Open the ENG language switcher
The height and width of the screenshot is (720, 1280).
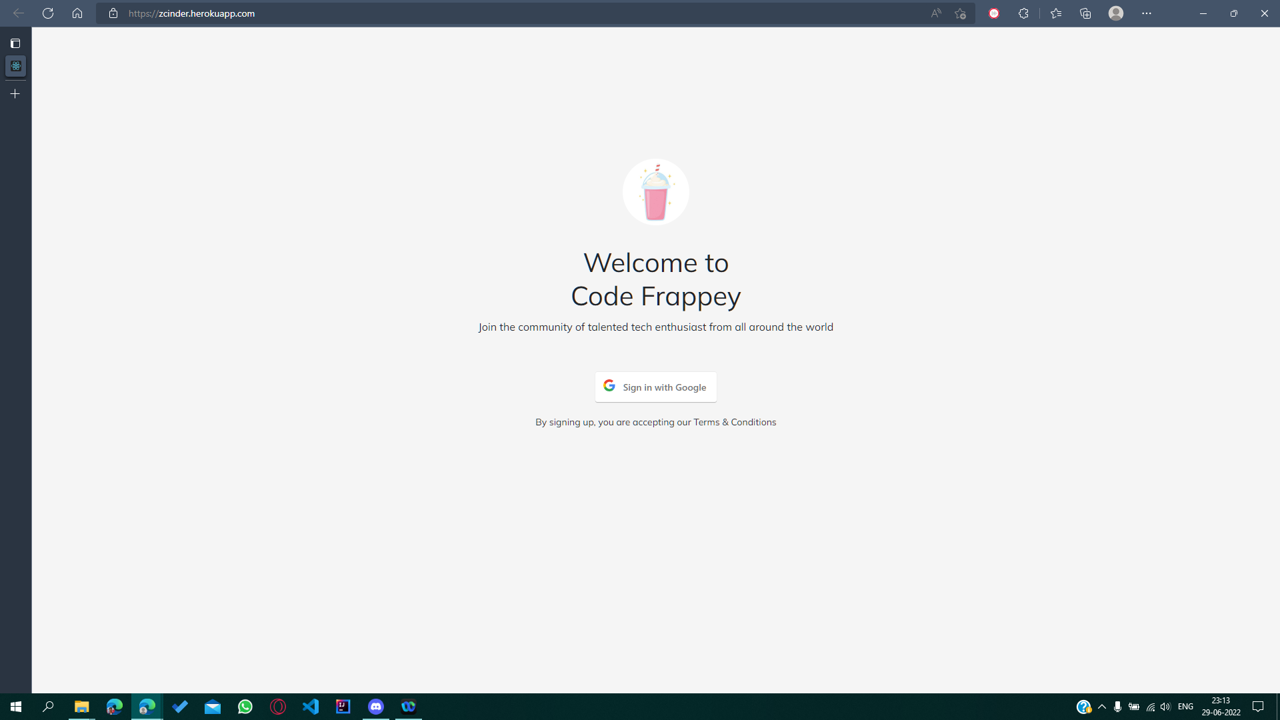click(x=1185, y=707)
